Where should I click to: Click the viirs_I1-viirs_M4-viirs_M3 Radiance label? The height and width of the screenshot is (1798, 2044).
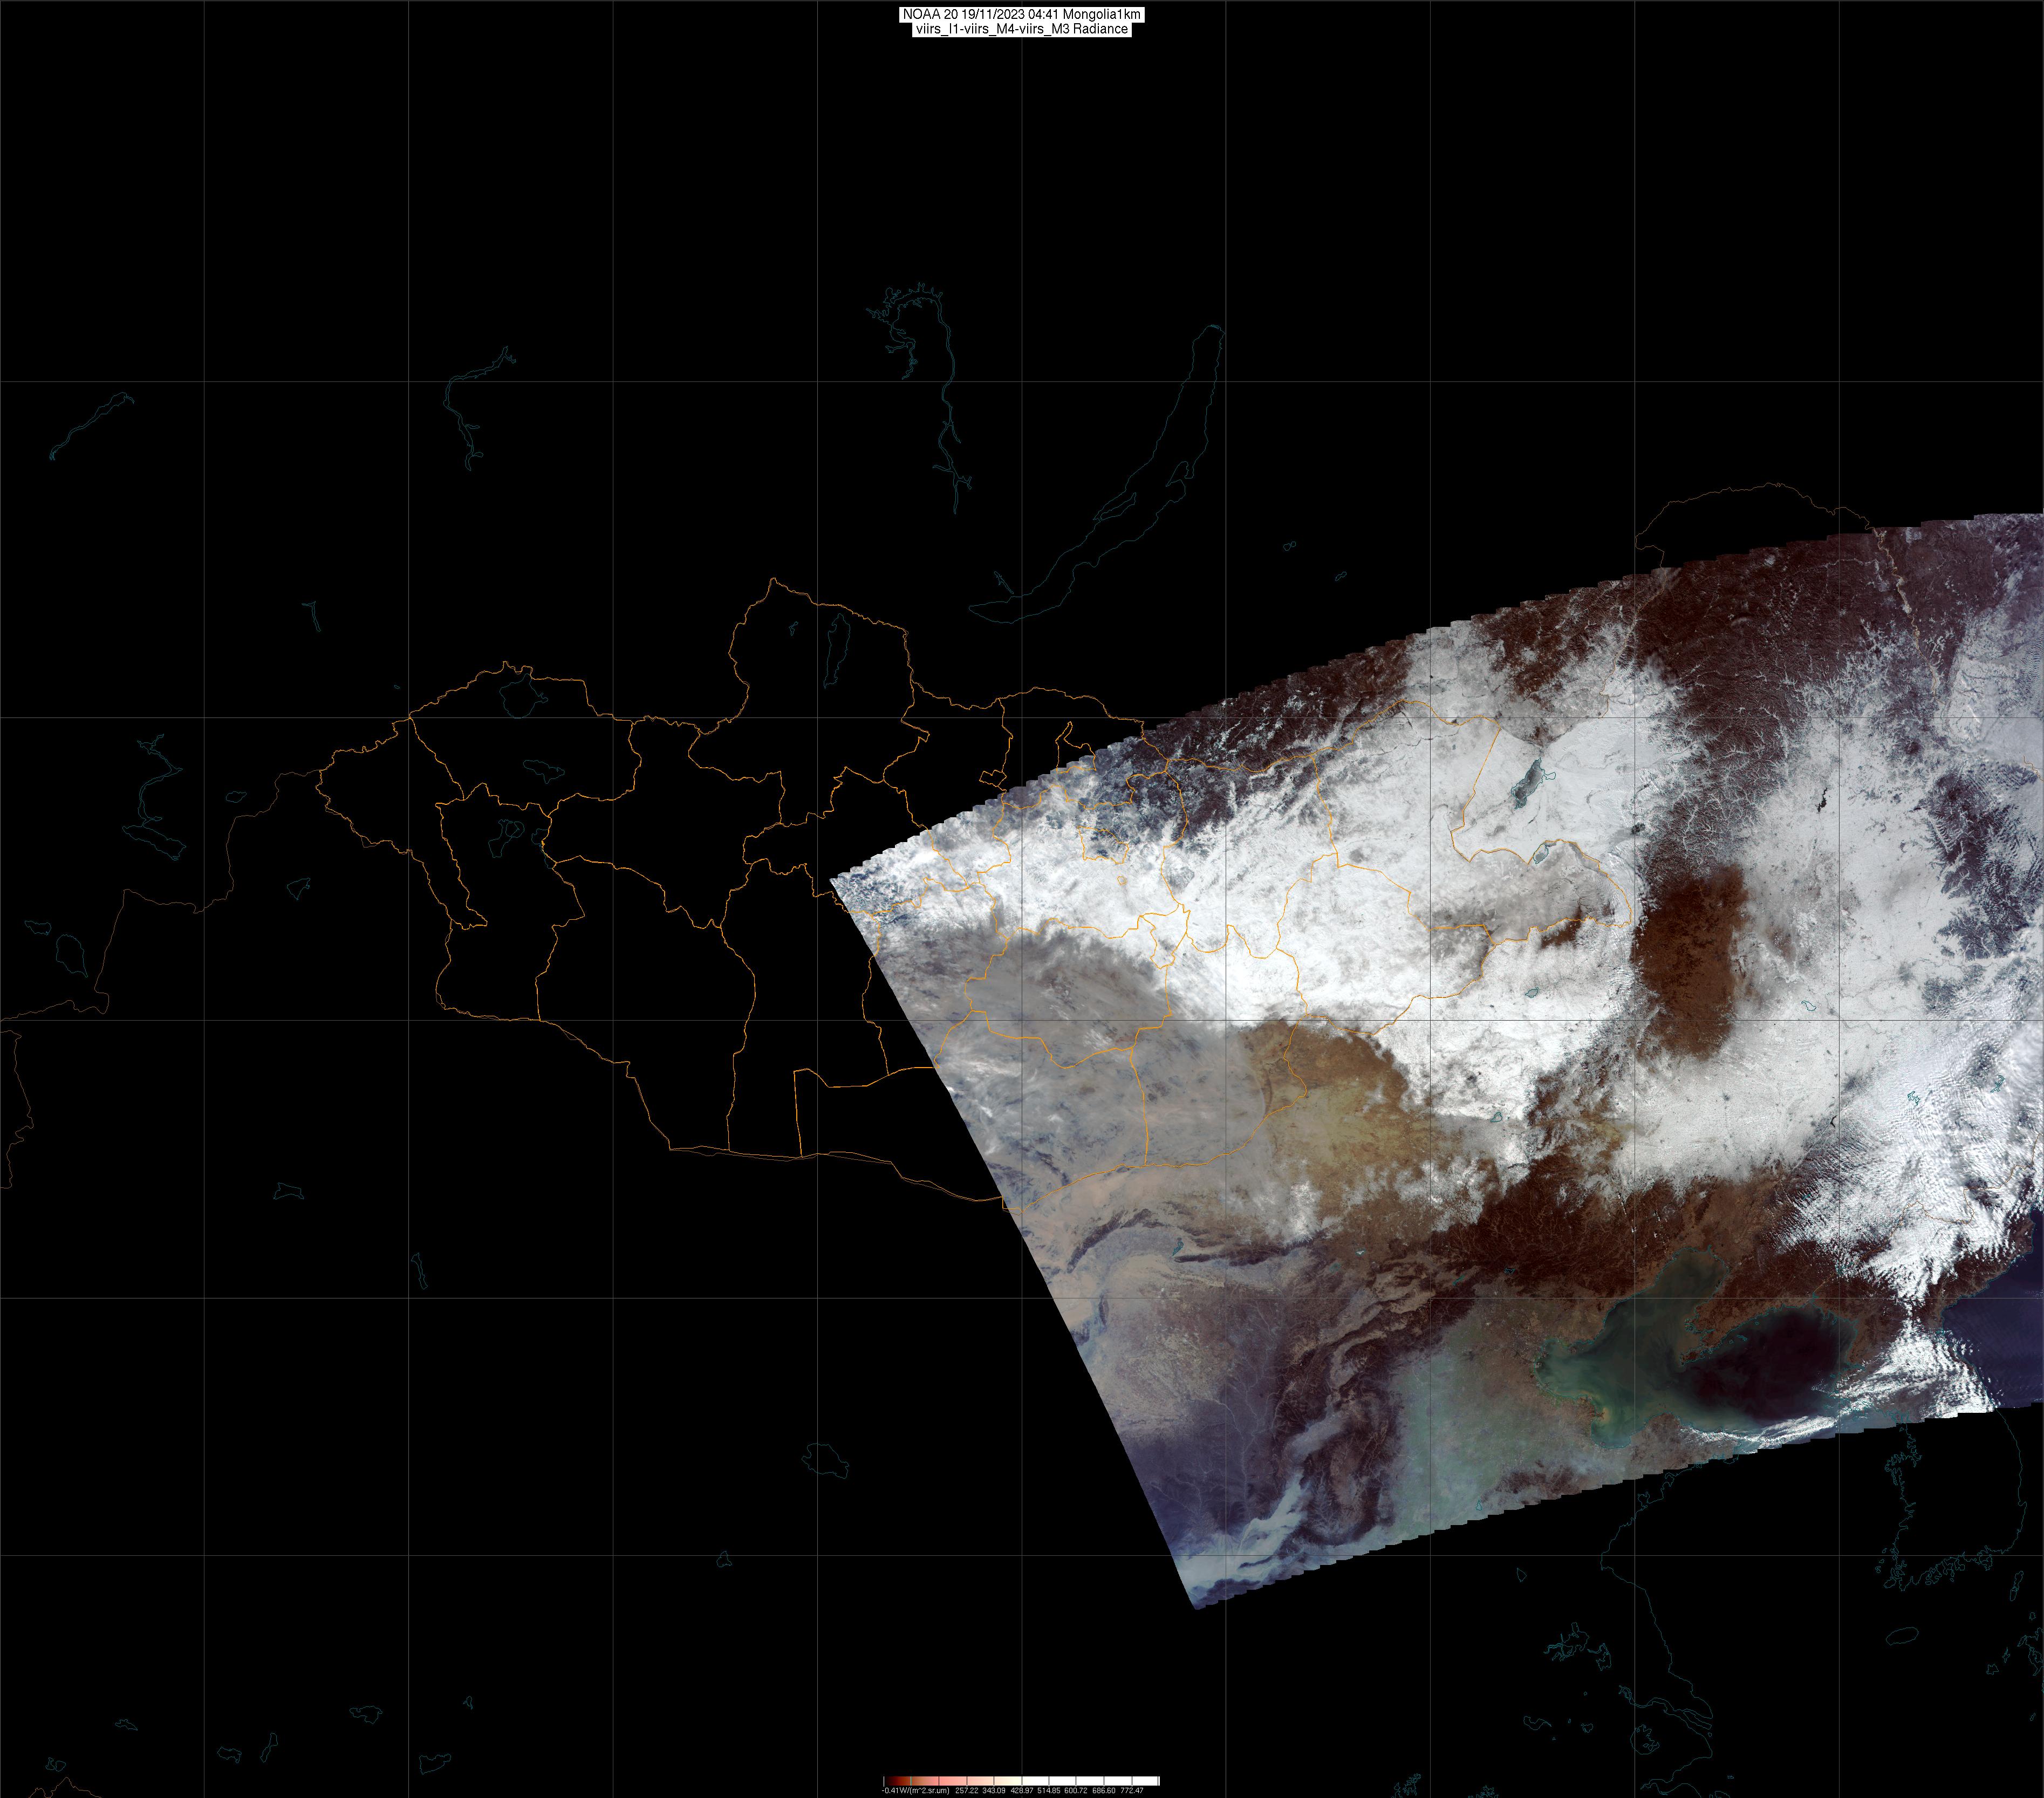pos(1021,29)
